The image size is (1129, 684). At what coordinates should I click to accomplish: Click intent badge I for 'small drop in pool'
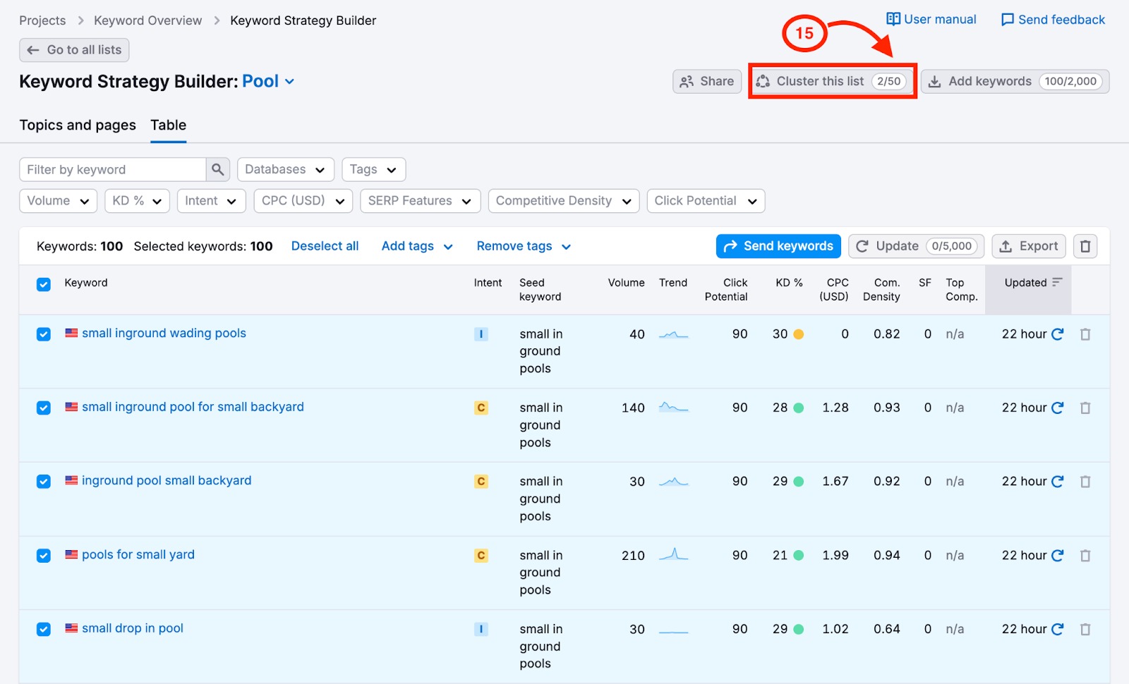click(481, 629)
